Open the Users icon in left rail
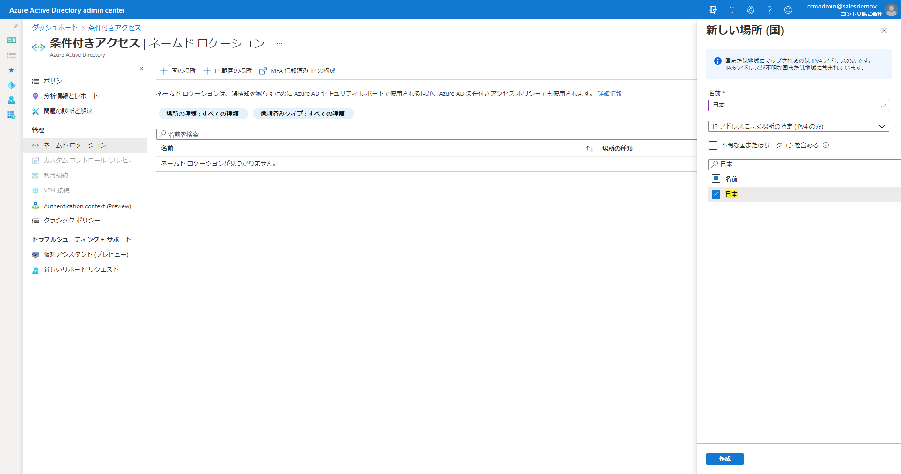Image resolution: width=901 pixels, height=474 pixels. (x=11, y=100)
